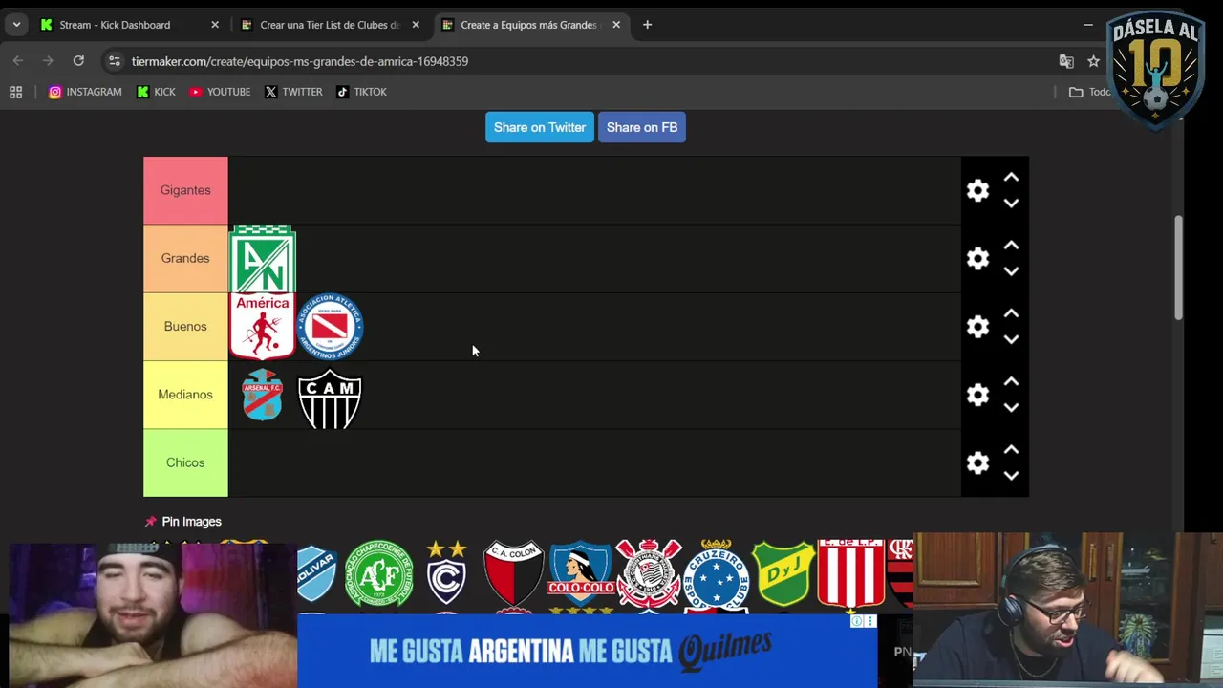Close the Equipos más Grandes tab

[616, 25]
